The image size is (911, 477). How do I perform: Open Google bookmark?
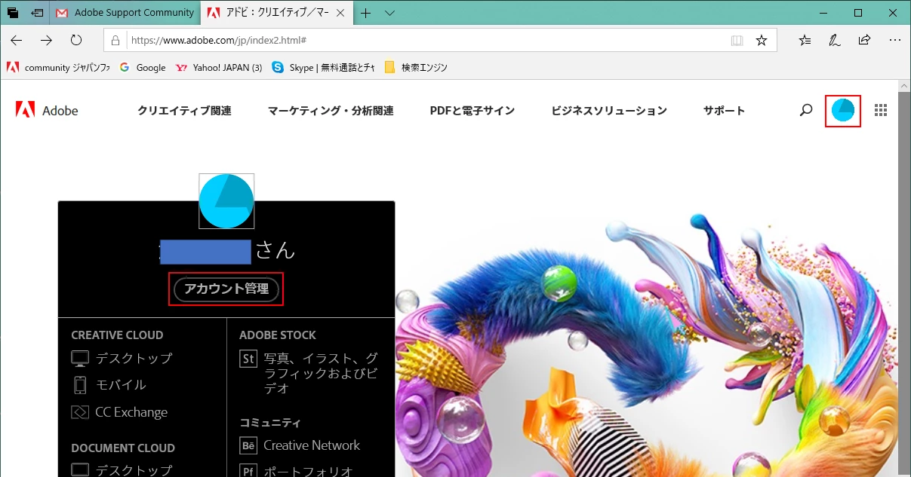click(143, 67)
